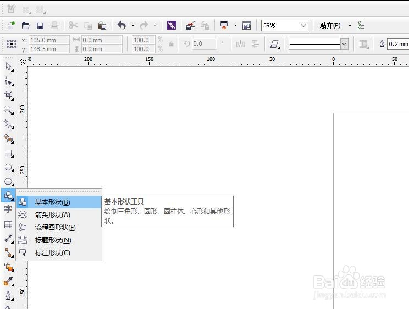Choose 标注形状(C) from flyout

click(59, 252)
